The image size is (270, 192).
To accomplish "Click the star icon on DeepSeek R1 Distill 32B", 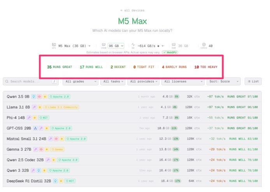I will pos(61,181).
